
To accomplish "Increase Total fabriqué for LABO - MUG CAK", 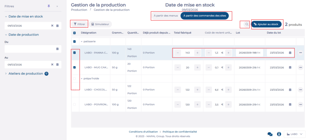I will click(197, 68).
